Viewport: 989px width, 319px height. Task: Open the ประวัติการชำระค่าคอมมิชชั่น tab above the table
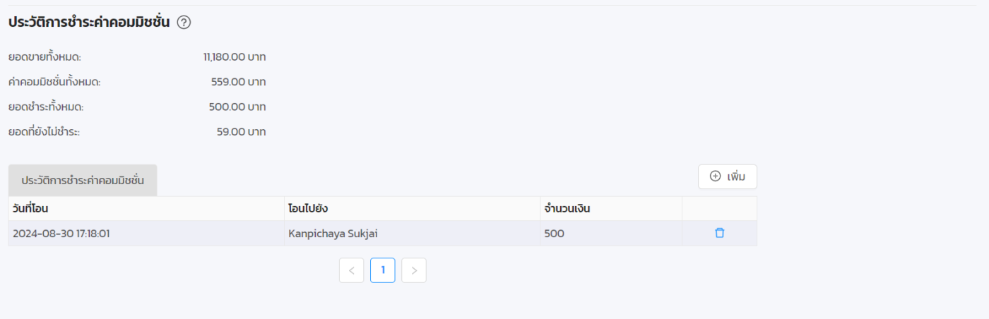coord(83,181)
